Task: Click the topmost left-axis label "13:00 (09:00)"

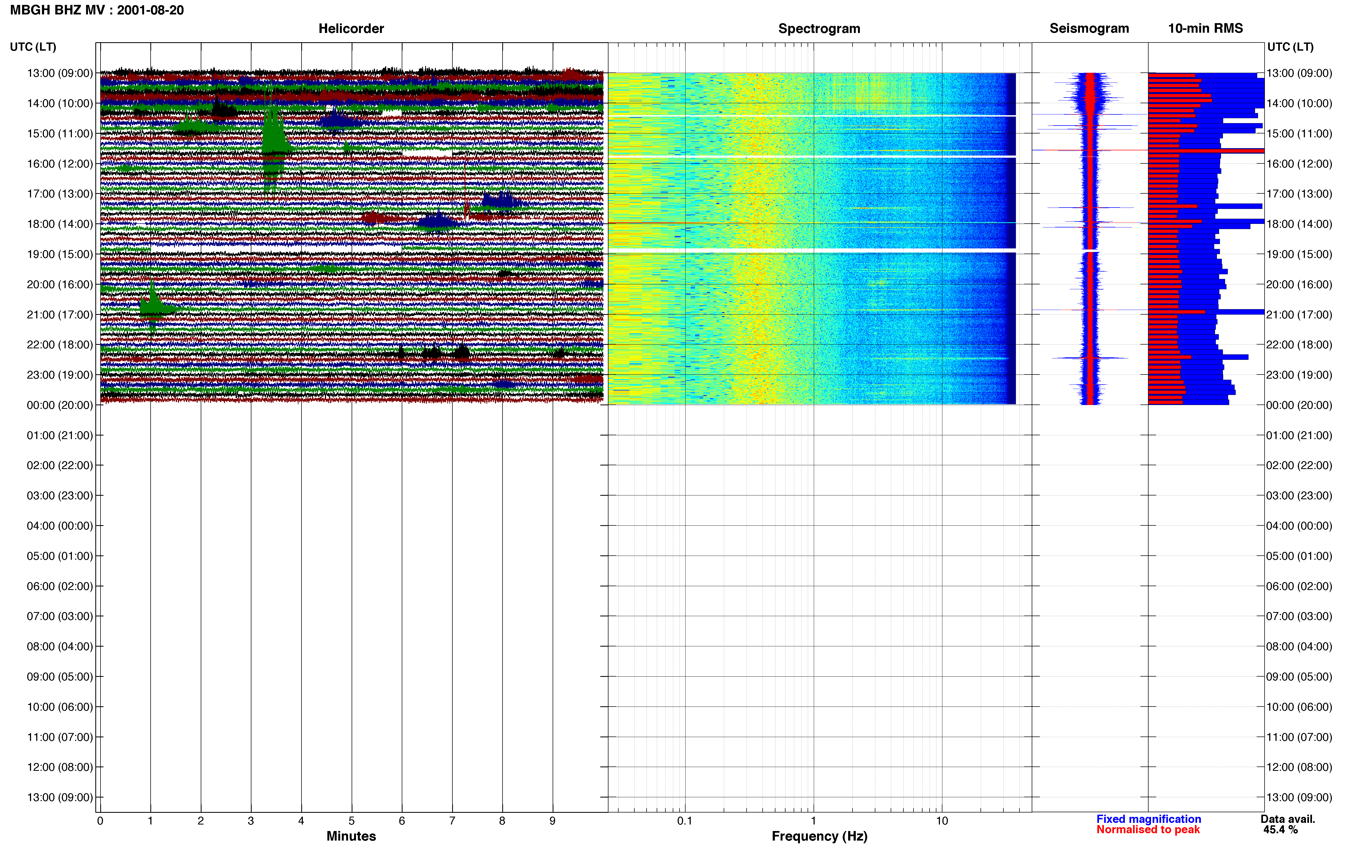Action: pyautogui.click(x=60, y=73)
